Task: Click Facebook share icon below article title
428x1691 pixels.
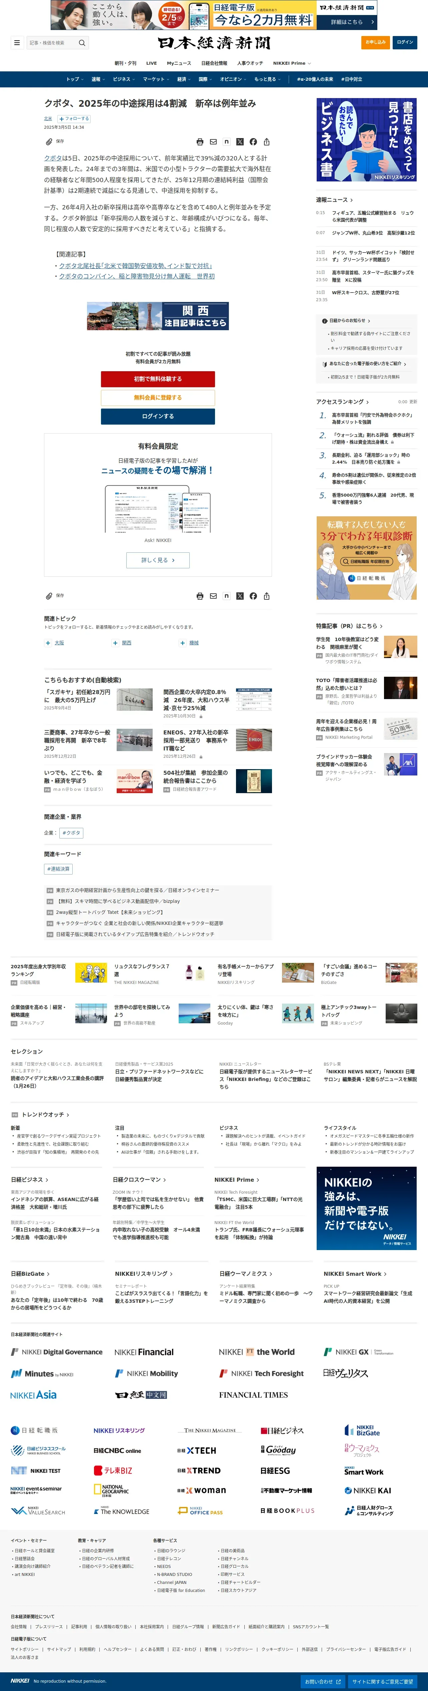Action: click(x=253, y=142)
